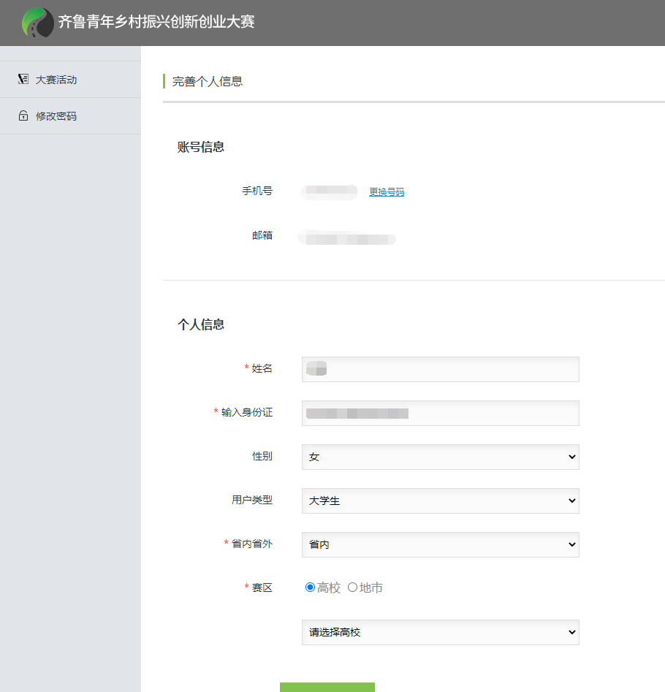Click the 齐鲁青年乡村振兴创新创业大赛 header title
Viewport: 665px width, 692px height.
[156, 23]
